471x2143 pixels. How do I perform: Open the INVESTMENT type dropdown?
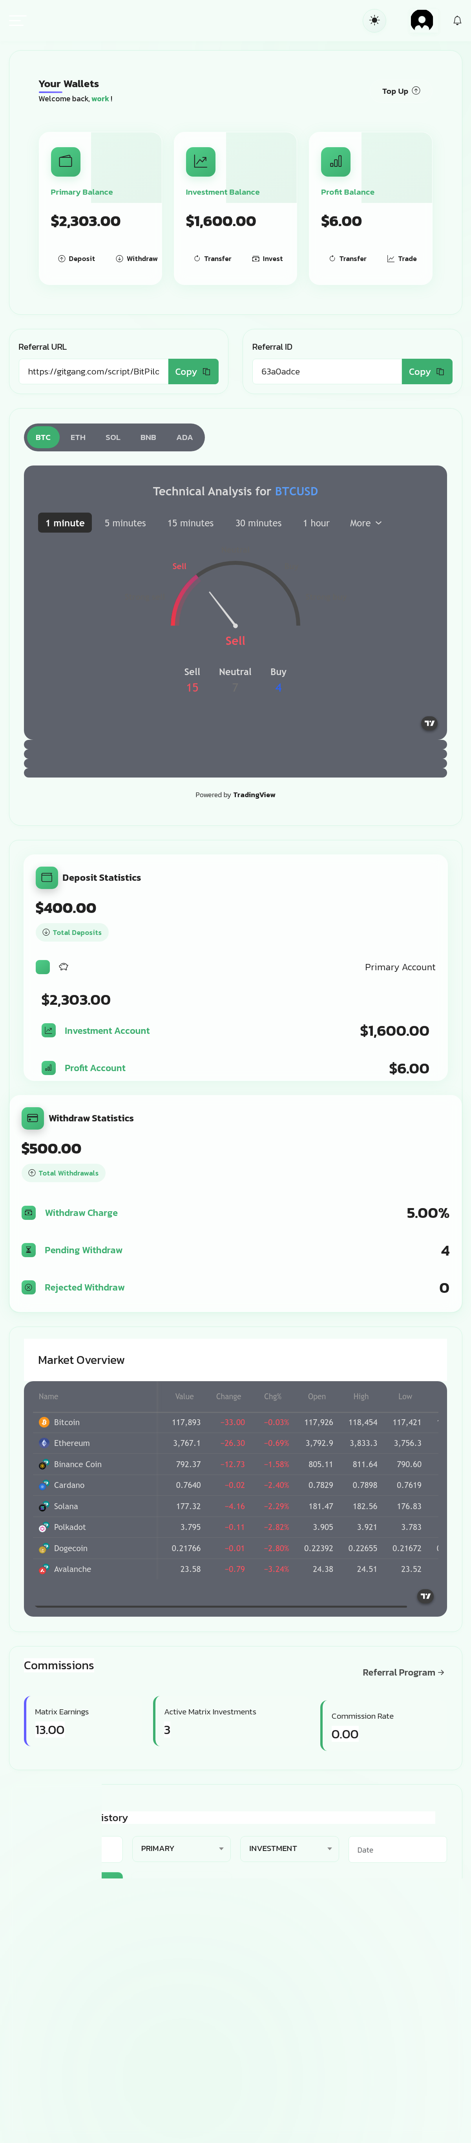point(290,1849)
